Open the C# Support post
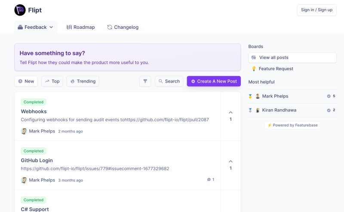Viewport: 344px width, 212px height. [35, 209]
